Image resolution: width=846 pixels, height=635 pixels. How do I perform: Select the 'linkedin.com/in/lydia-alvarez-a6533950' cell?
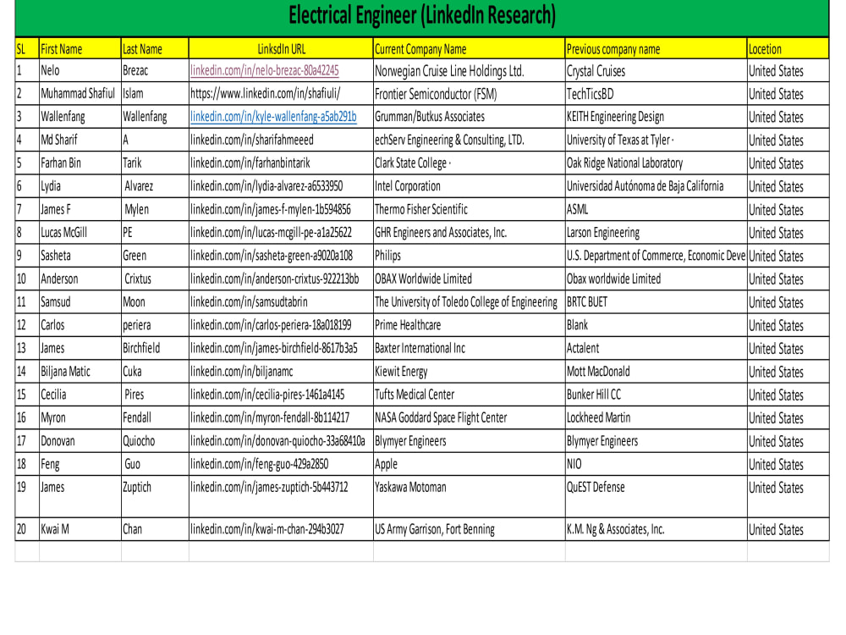coord(281,186)
